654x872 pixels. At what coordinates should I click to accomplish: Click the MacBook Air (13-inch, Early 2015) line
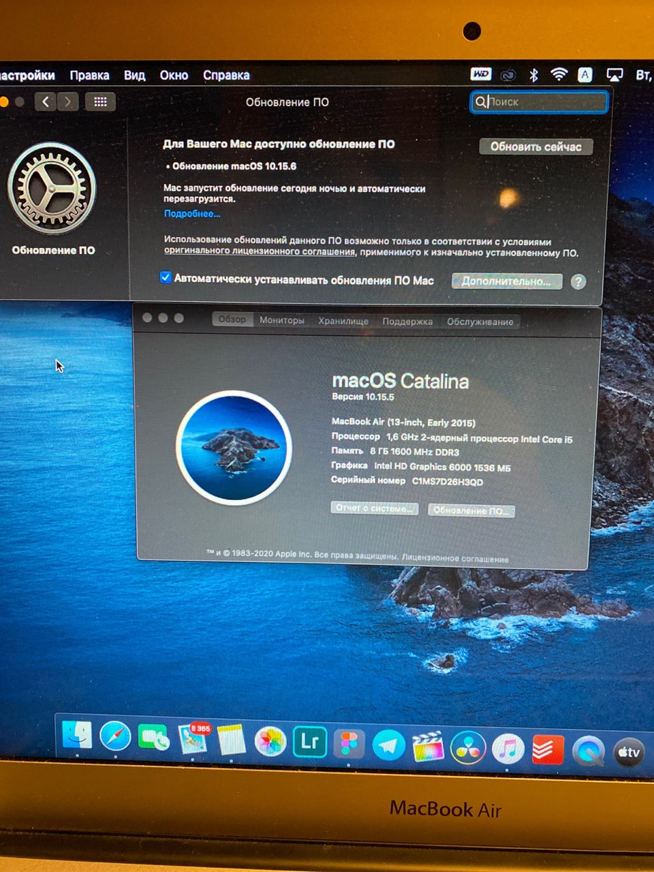403,422
